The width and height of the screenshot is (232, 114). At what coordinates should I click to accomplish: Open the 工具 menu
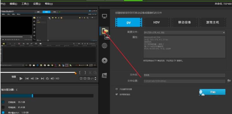click(25, 4)
